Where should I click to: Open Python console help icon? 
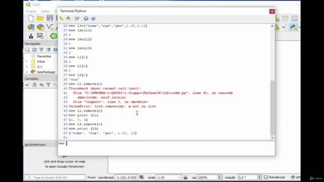click(x=93, y=18)
